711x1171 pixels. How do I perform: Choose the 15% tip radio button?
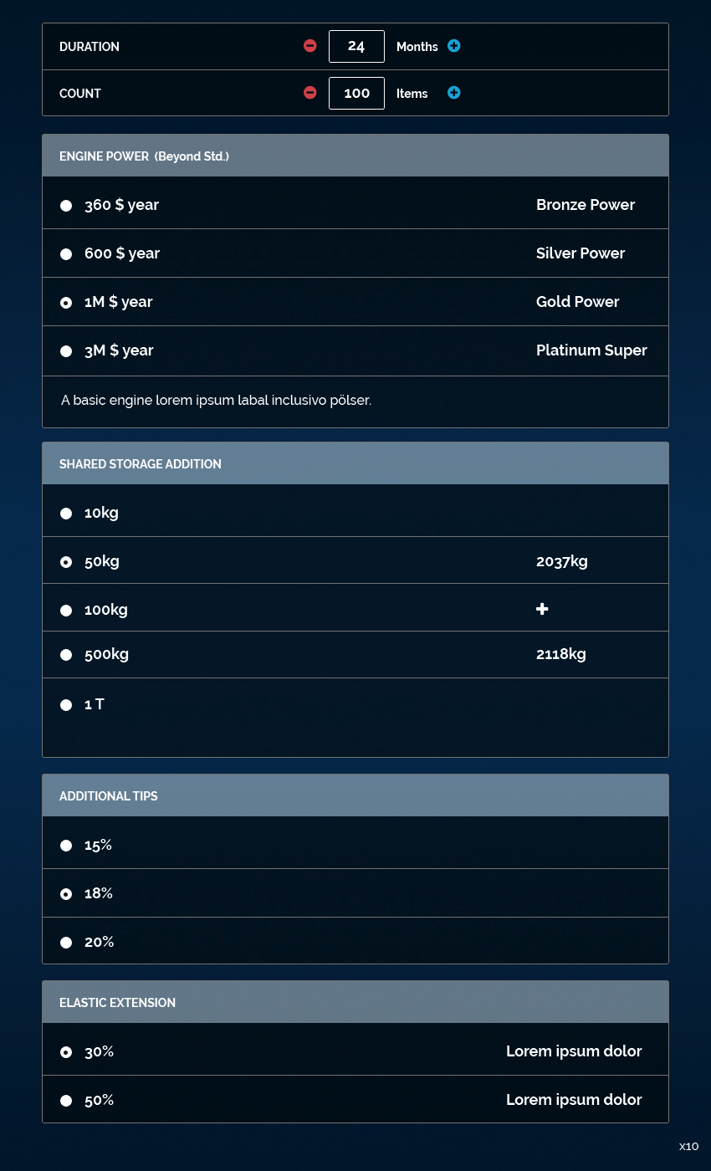tap(66, 846)
